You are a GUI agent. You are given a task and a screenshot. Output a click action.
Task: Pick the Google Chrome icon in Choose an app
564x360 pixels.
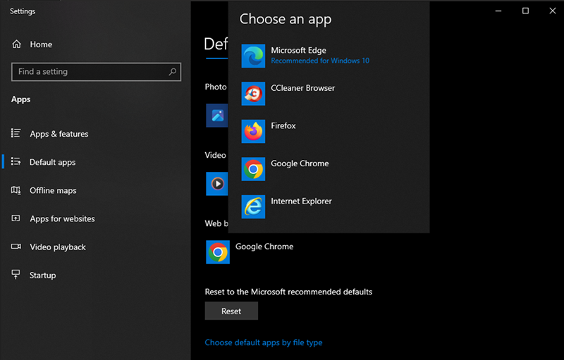253,169
